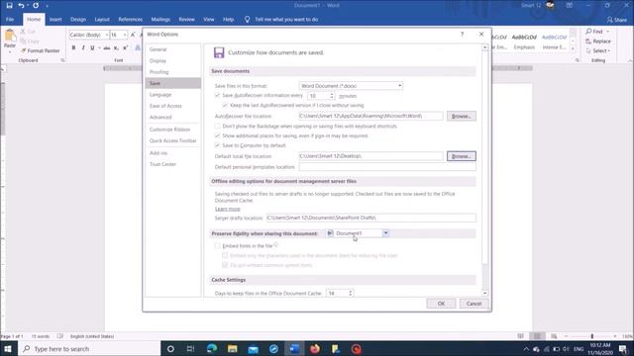Open Firefox from taskbar
634x356 pixels.
click(x=315, y=349)
